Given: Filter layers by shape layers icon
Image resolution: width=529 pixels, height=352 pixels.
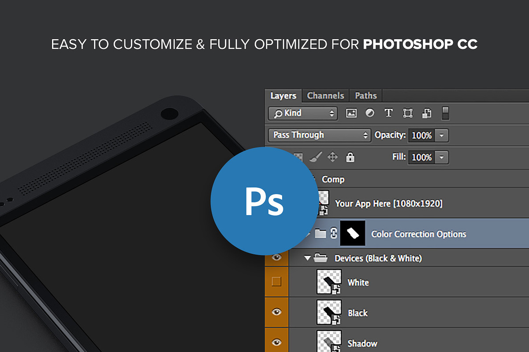Looking at the screenshot, I should (408, 113).
